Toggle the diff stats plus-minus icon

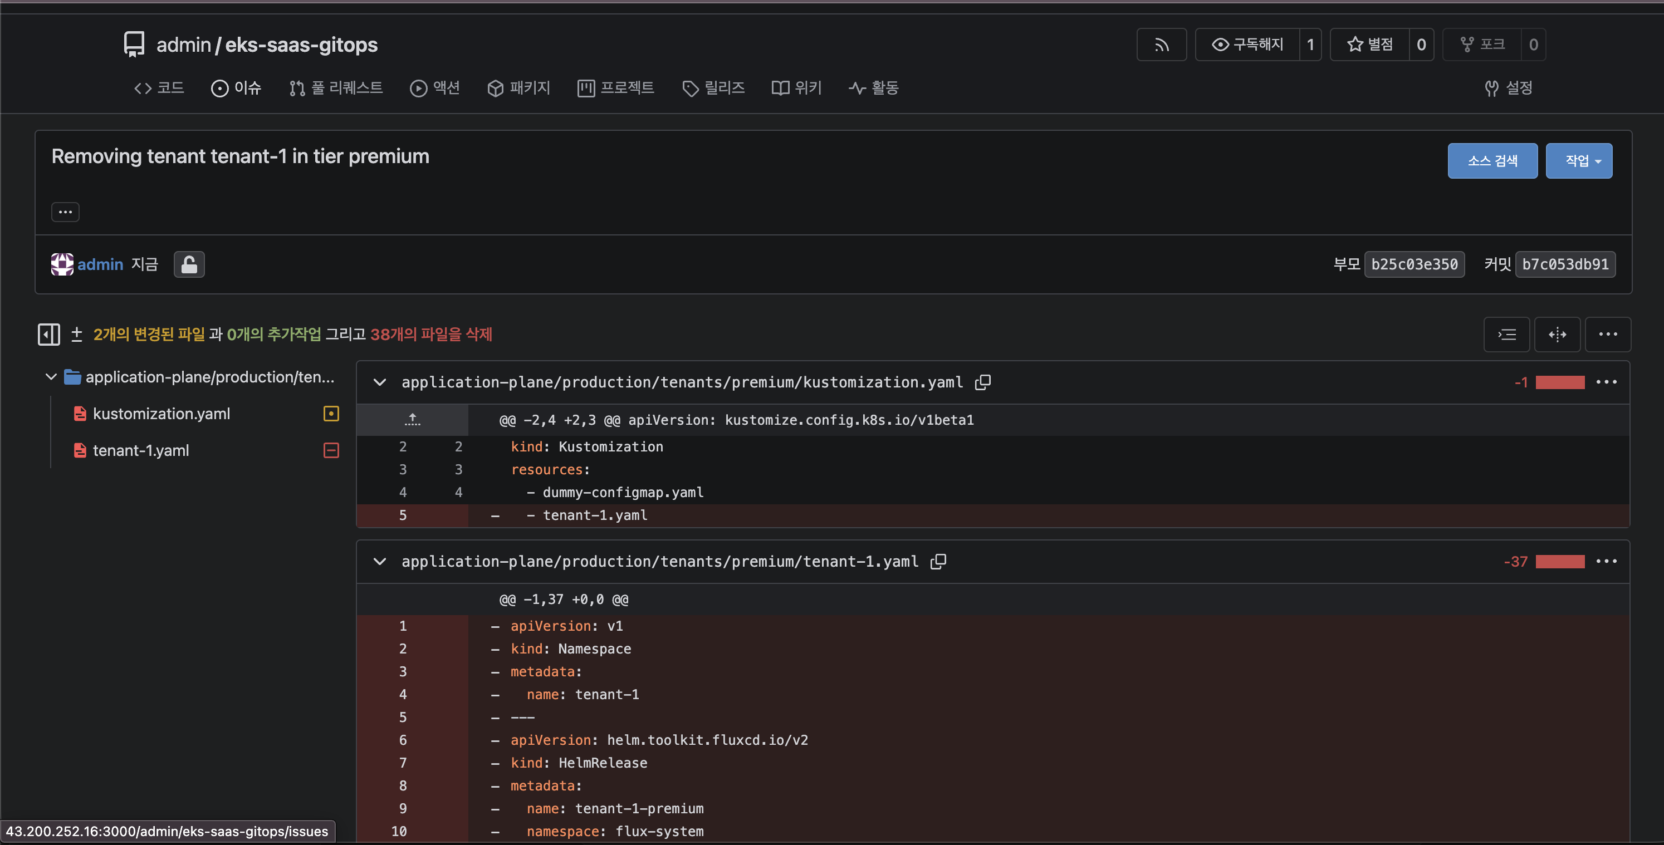click(x=76, y=335)
